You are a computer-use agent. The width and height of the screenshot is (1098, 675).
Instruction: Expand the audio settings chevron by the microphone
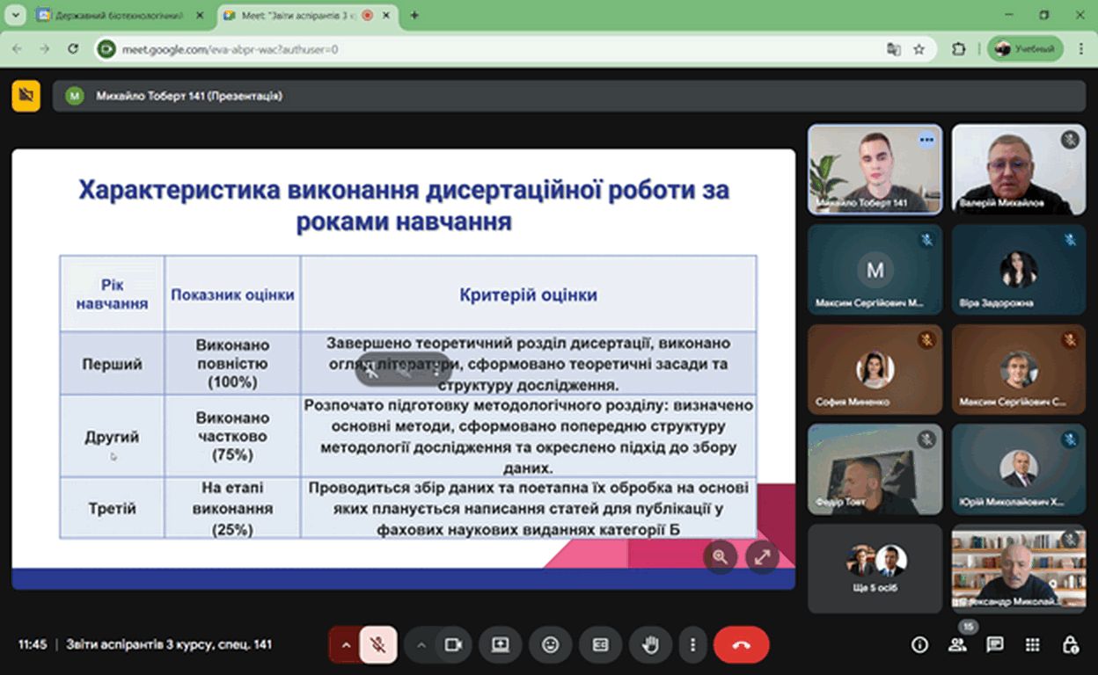coord(346,645)
